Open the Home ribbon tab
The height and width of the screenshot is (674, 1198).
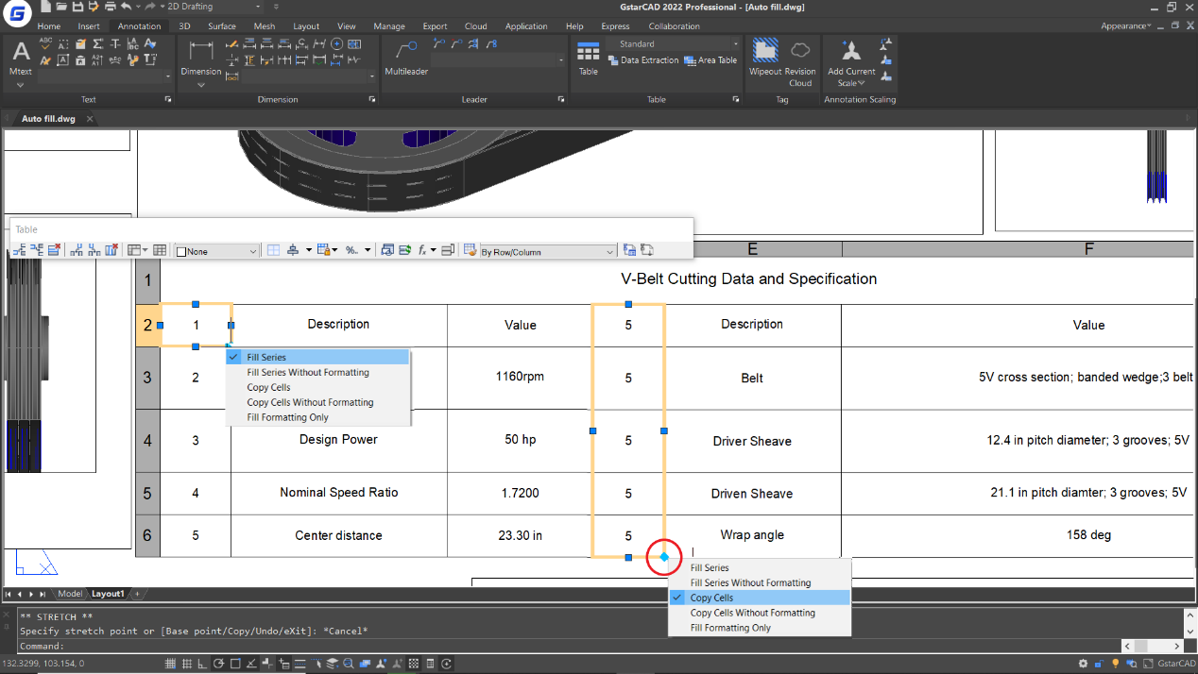(x=48, y=26)
